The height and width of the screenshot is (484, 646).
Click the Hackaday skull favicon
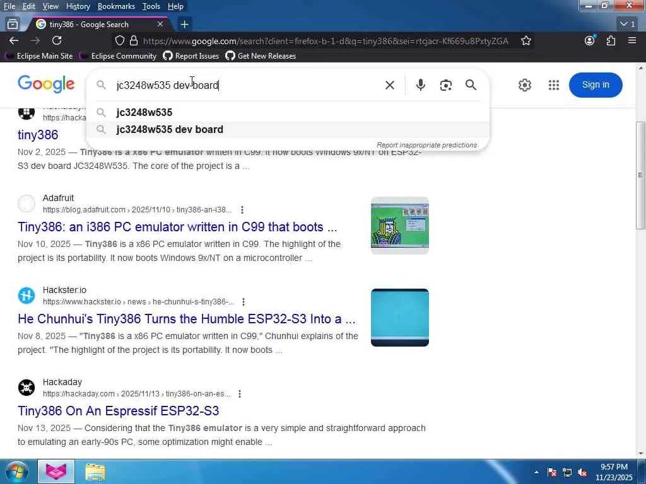click(26, 388)
